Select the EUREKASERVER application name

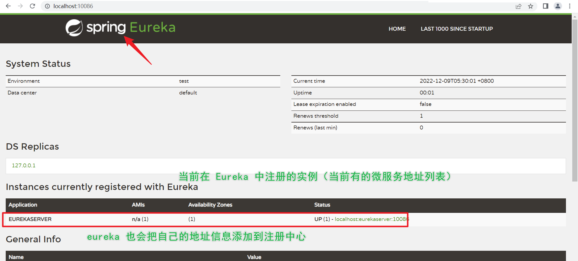pyautogui.click(x=30, y=219)
